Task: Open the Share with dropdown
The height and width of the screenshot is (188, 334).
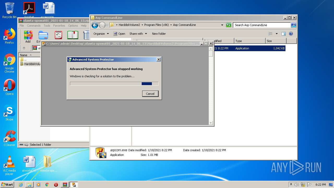Action: (x=138, y=34)
